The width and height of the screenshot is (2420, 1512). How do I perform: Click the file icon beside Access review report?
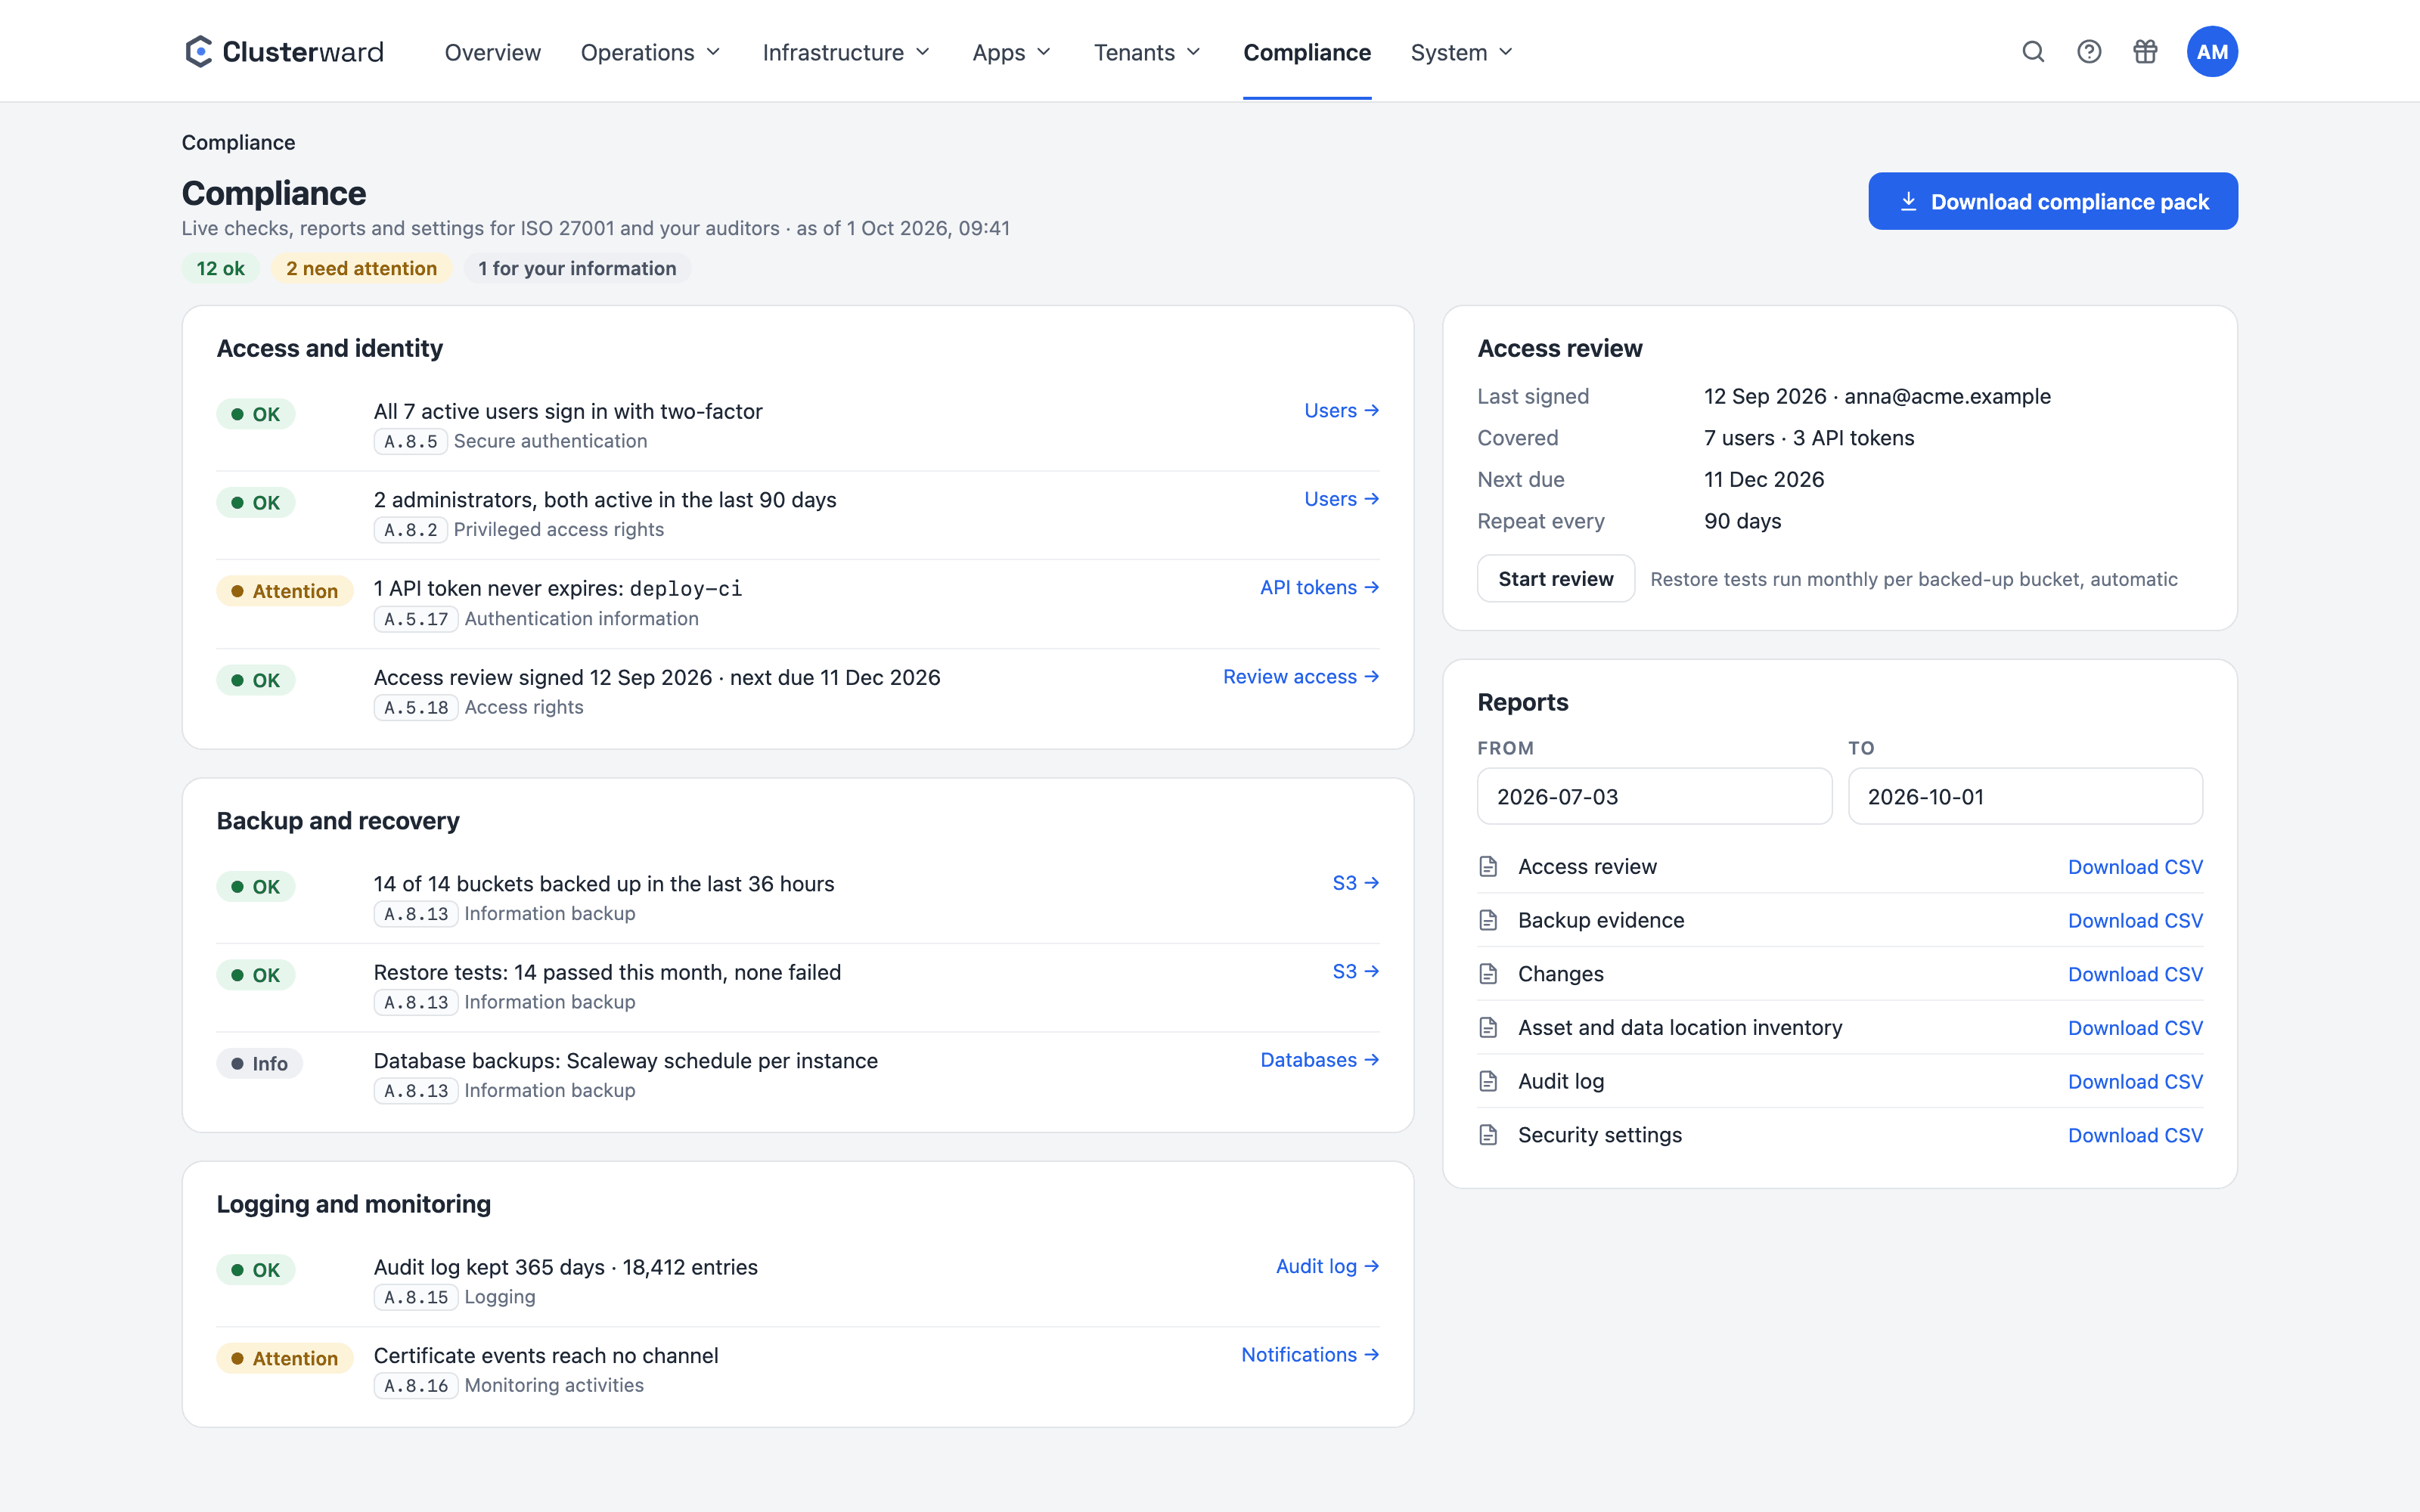[x=1488, y=867]
